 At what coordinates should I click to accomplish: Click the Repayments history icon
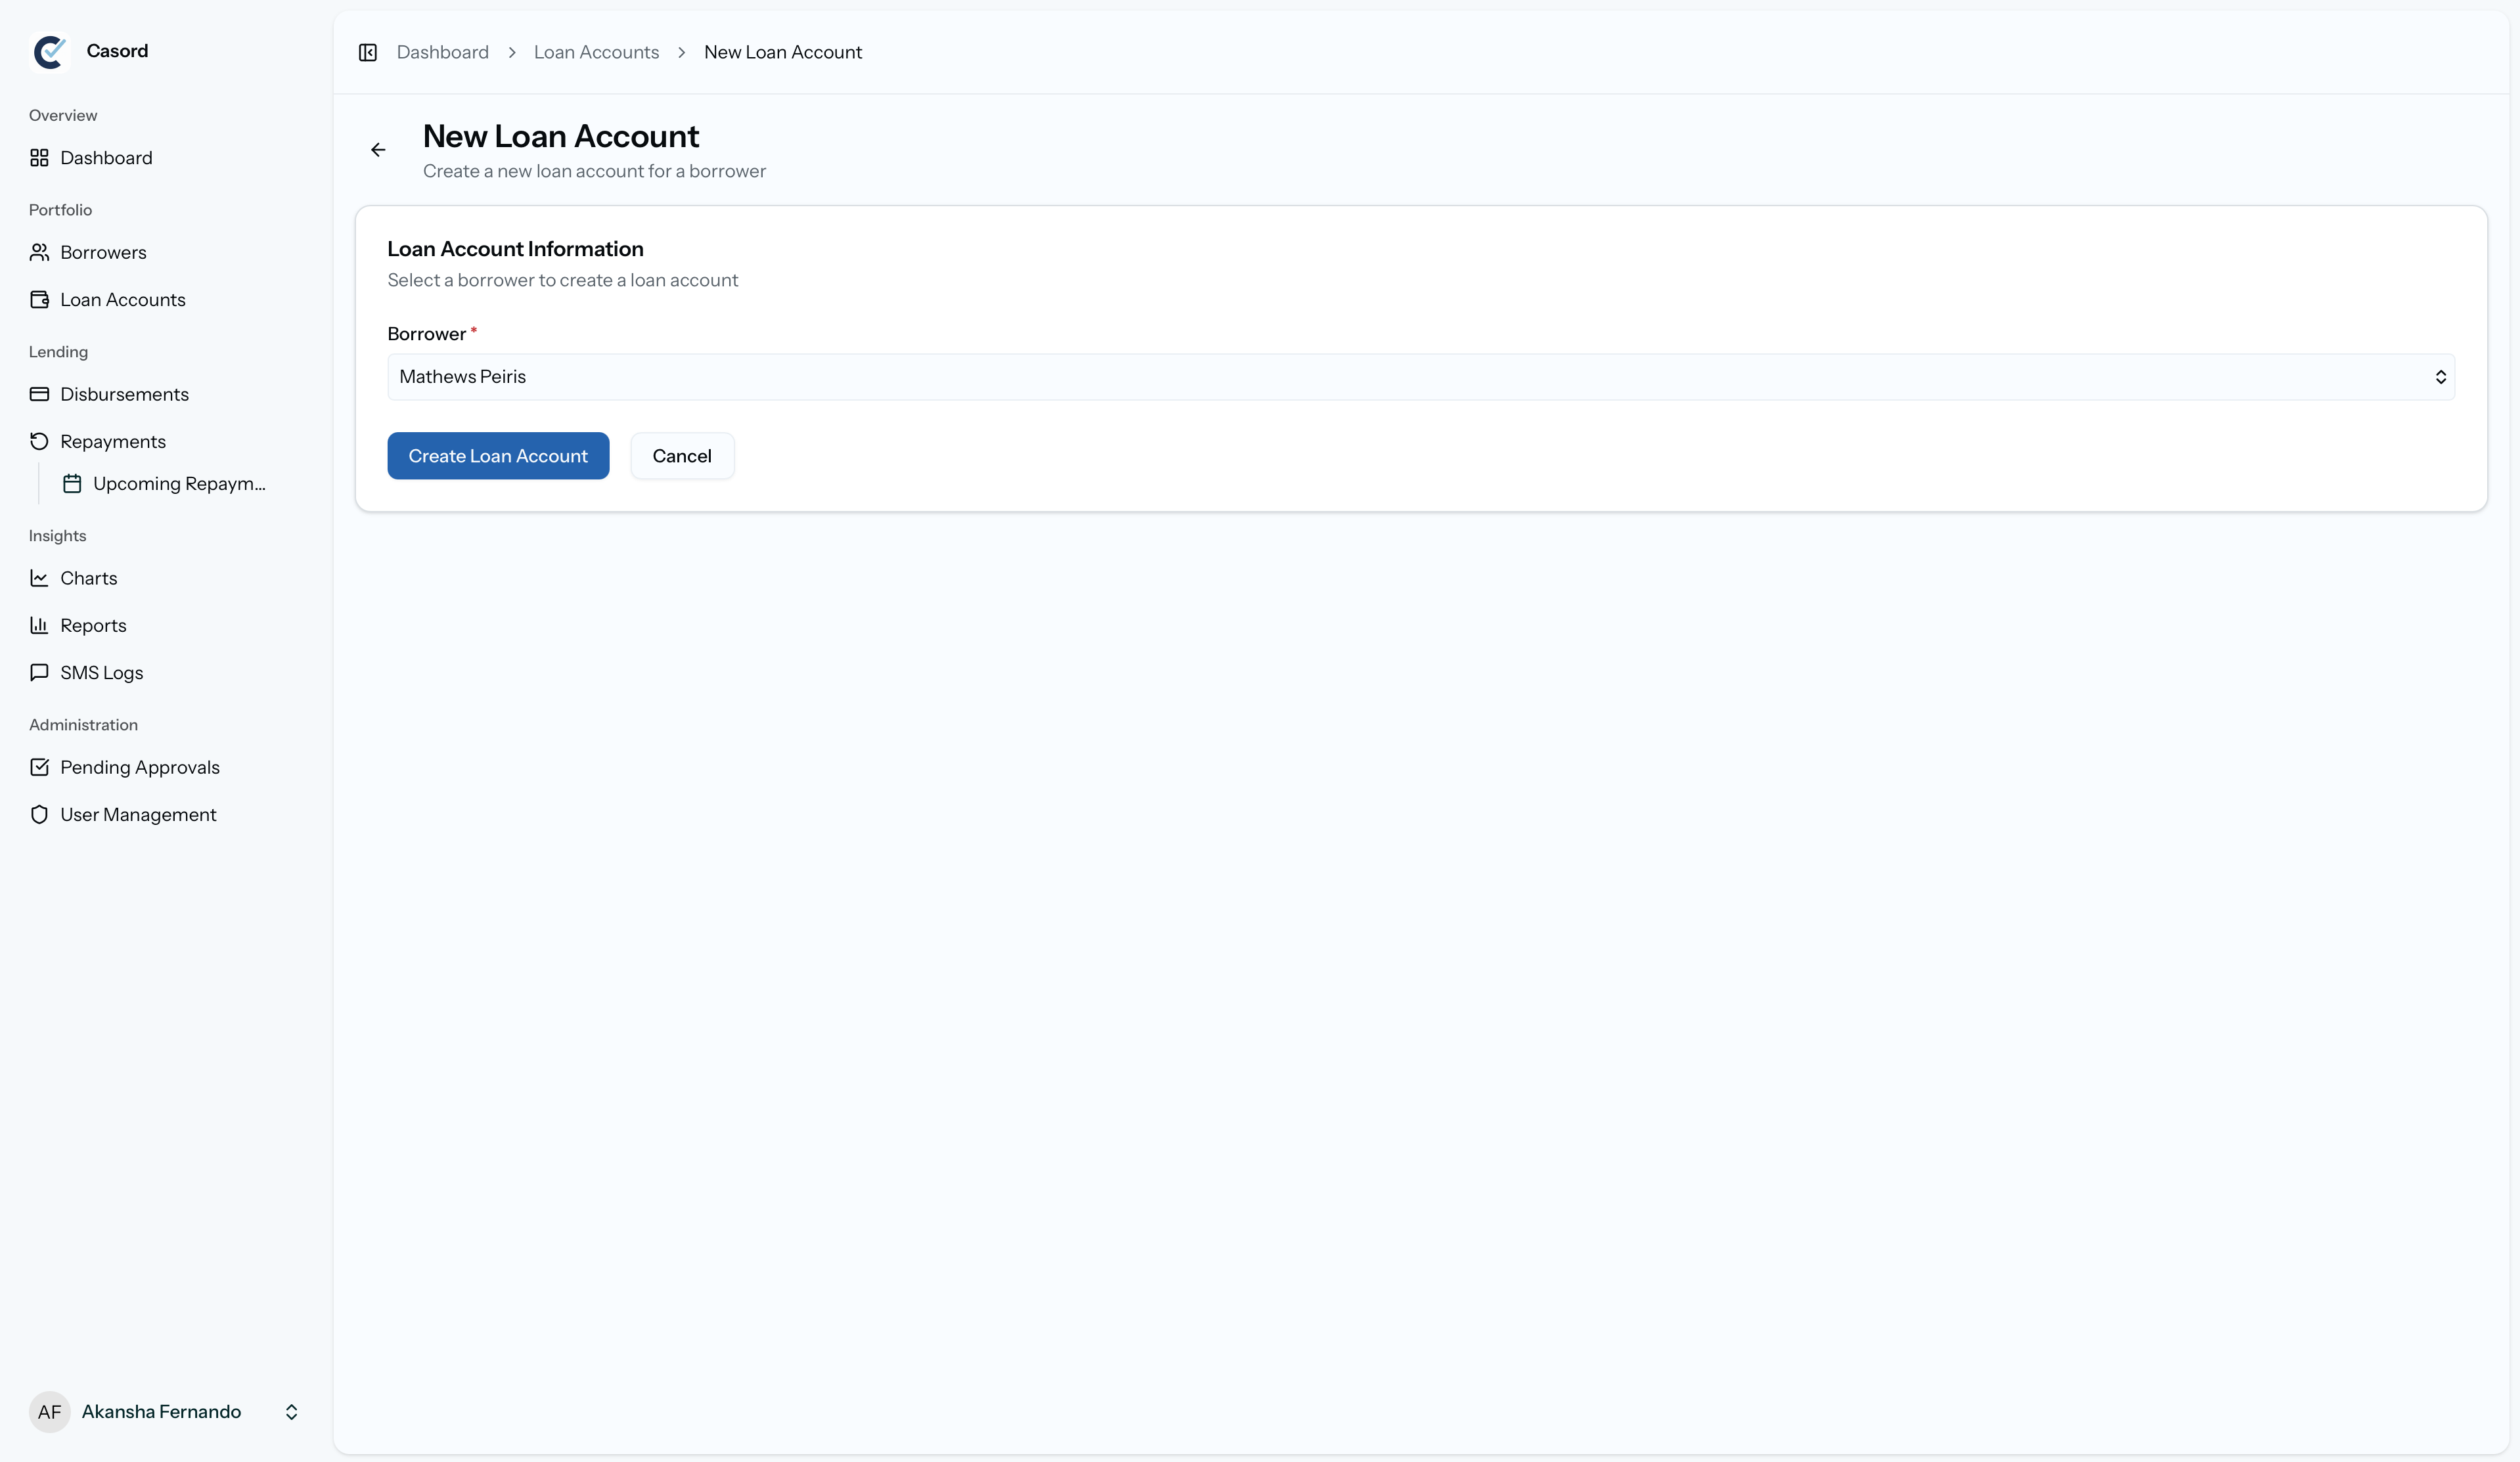39,441
